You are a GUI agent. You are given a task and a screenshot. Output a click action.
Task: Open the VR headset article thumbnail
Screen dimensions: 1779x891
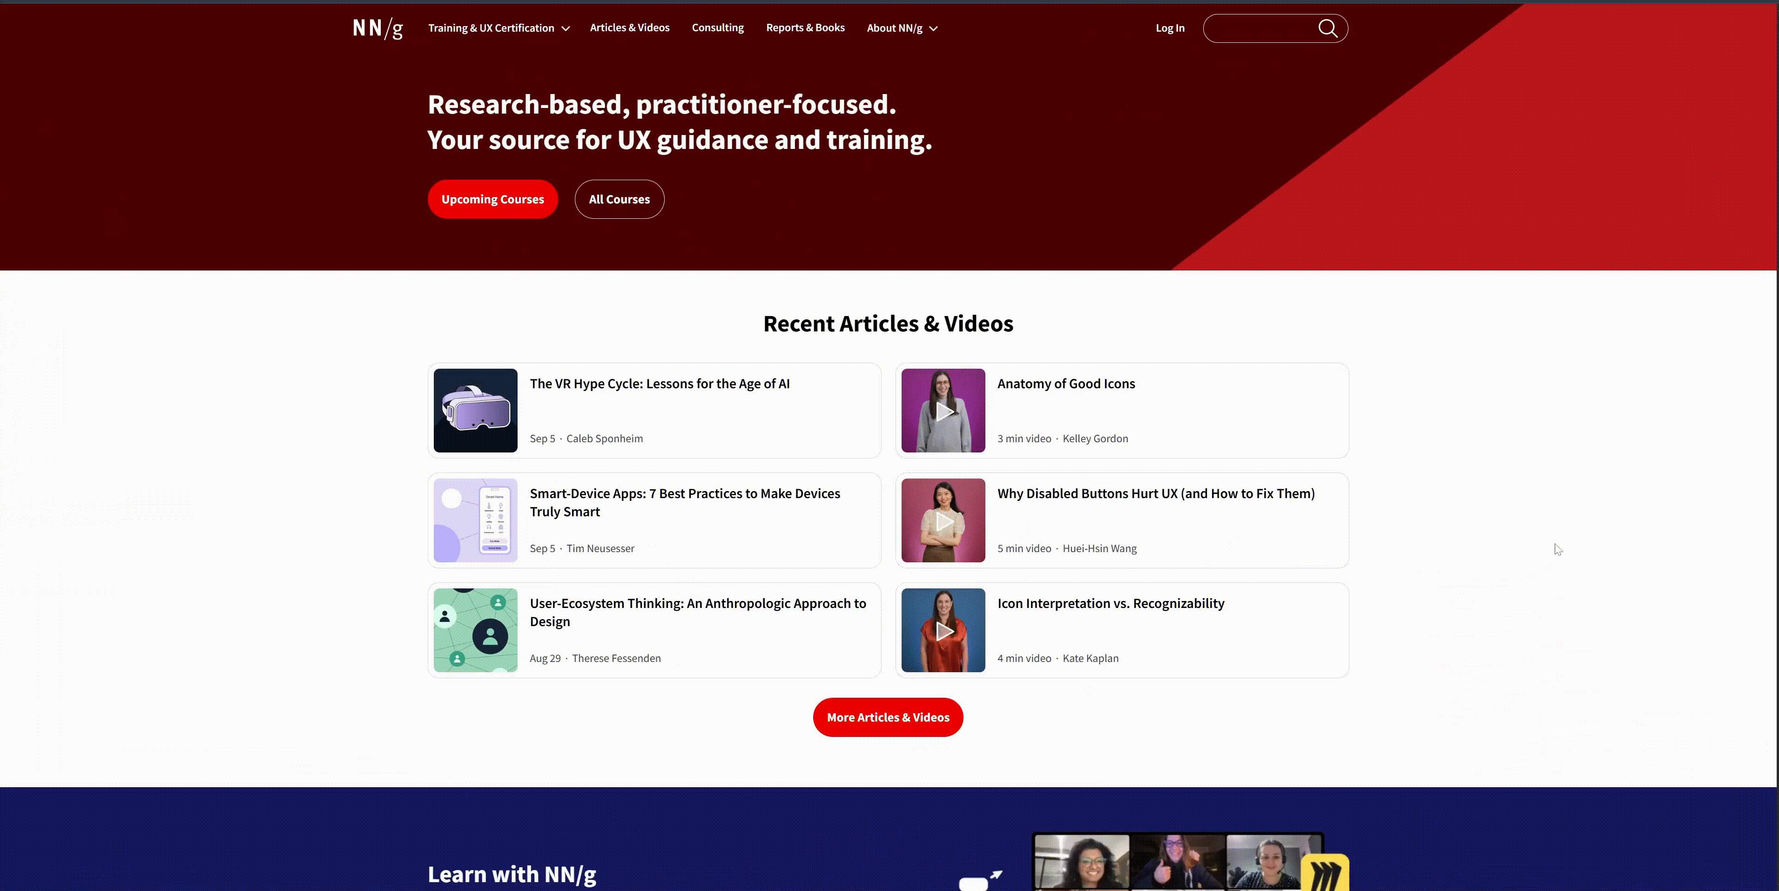pos(475,411)
